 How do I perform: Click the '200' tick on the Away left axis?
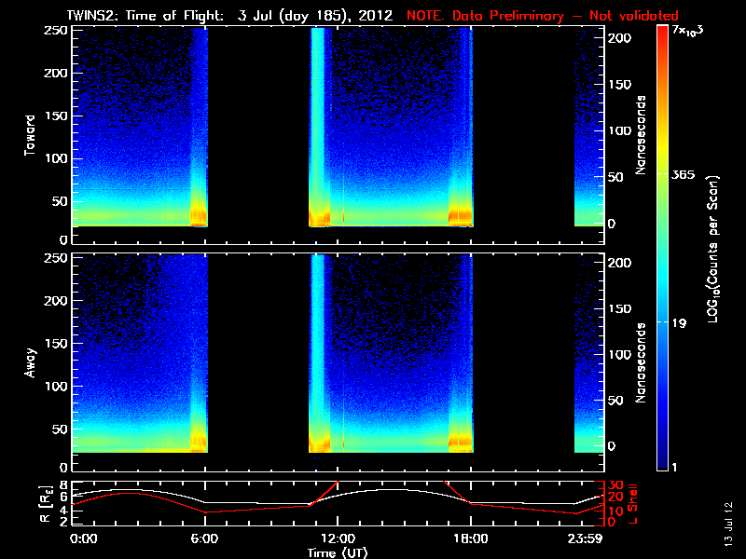pyautogui.click(x=56, y=300)
